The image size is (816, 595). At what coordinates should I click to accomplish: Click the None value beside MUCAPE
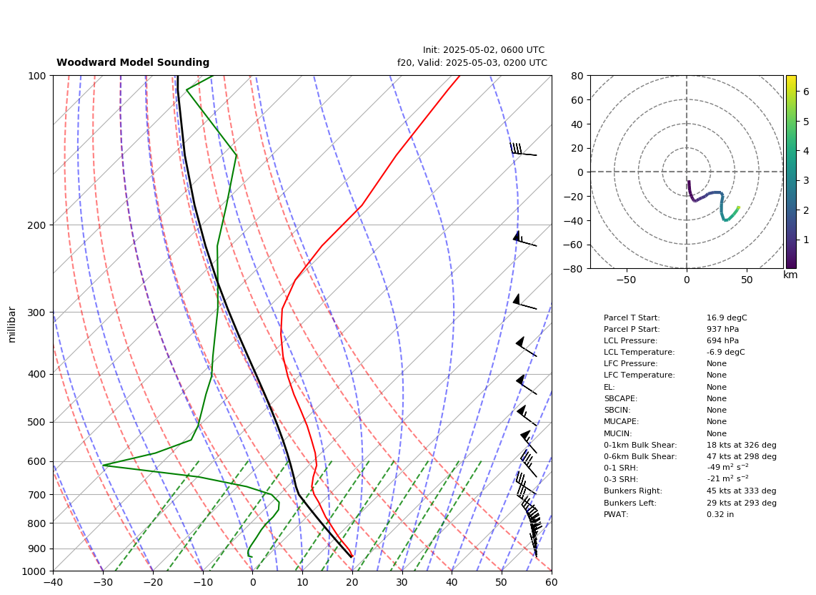click(716, 421)
